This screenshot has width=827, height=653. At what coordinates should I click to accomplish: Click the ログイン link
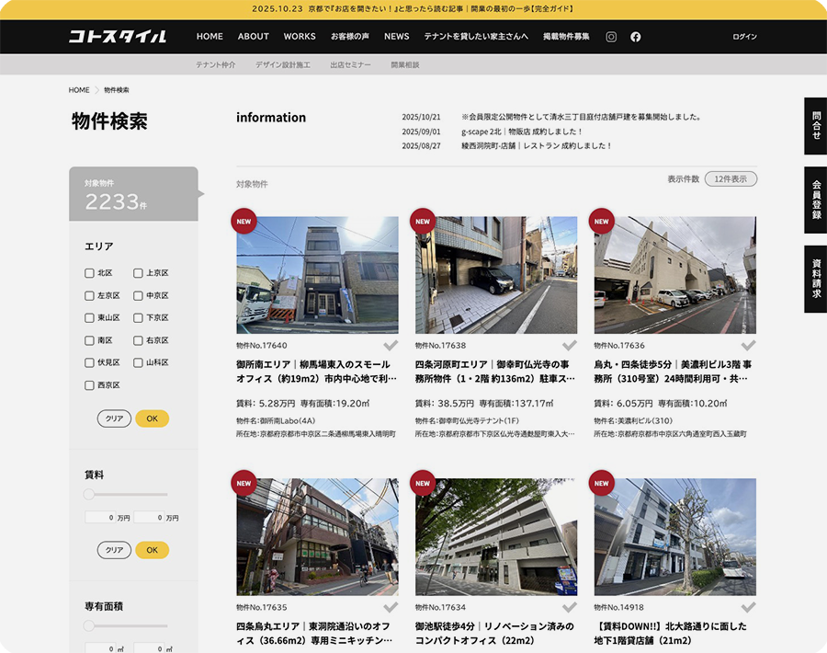pyautogui.click(x=744, y=37)
